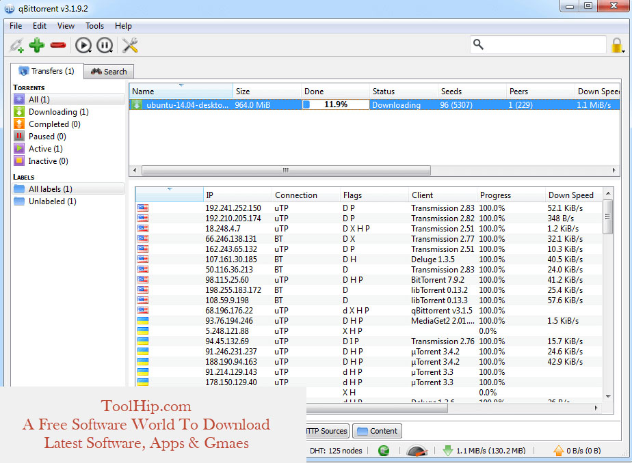Switch to the Search tab
This screenshot has height=463, width=632.
(x=109, y=72)
